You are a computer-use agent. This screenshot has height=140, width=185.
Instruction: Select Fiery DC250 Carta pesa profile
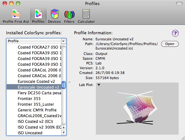pyautogui.click(x=34, y=93)
